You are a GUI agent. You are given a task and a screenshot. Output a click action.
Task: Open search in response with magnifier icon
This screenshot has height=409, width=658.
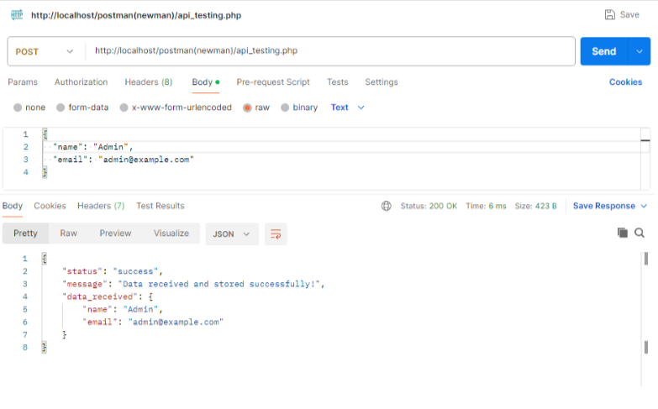640,233
